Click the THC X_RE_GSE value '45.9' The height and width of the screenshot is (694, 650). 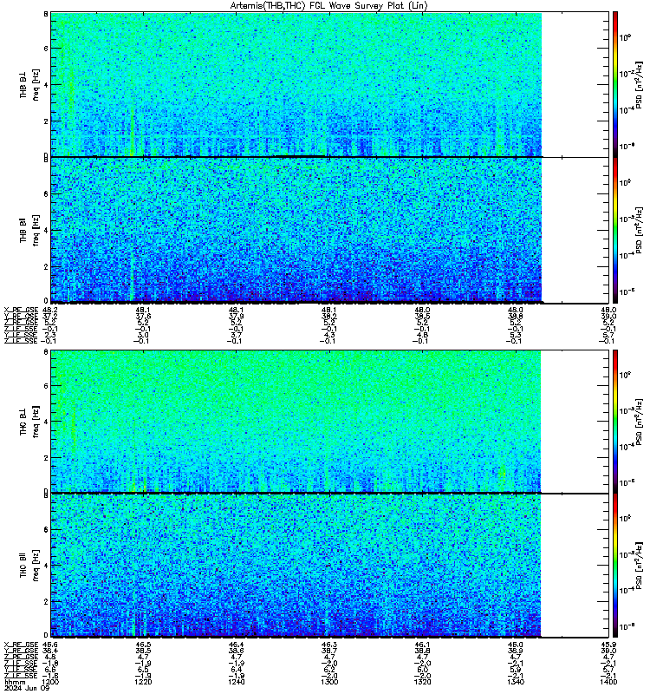(609, 645)
